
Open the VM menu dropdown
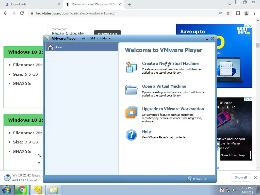point(94,38)
